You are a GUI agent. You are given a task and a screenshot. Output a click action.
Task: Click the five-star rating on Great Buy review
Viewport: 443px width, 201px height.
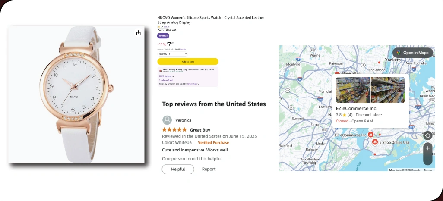click(x=174, y=129)
